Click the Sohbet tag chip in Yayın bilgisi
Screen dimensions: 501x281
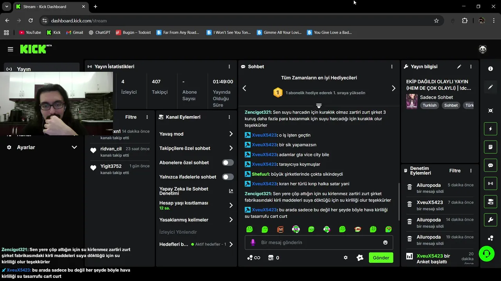point(451,105)
